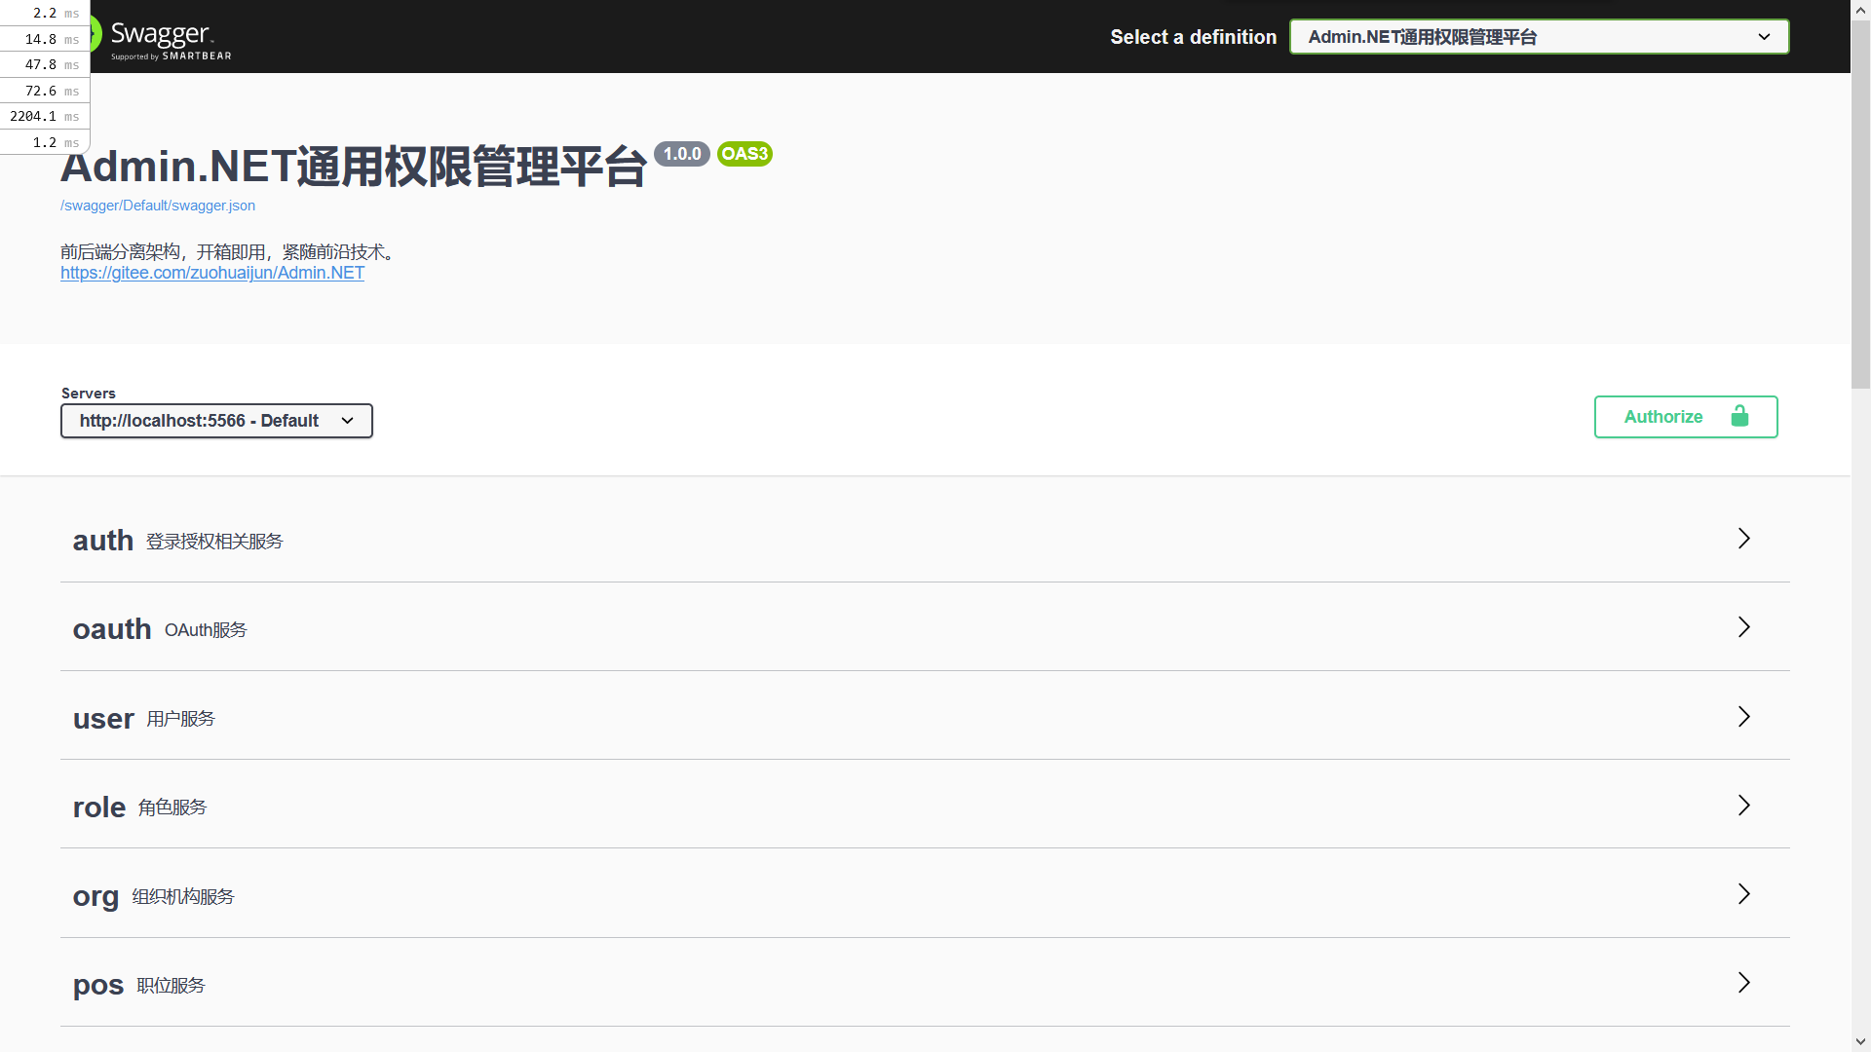This screenshot has height=1052, width=1871.
Task: Expand the org section chevron
Action: click(1743, 894)
